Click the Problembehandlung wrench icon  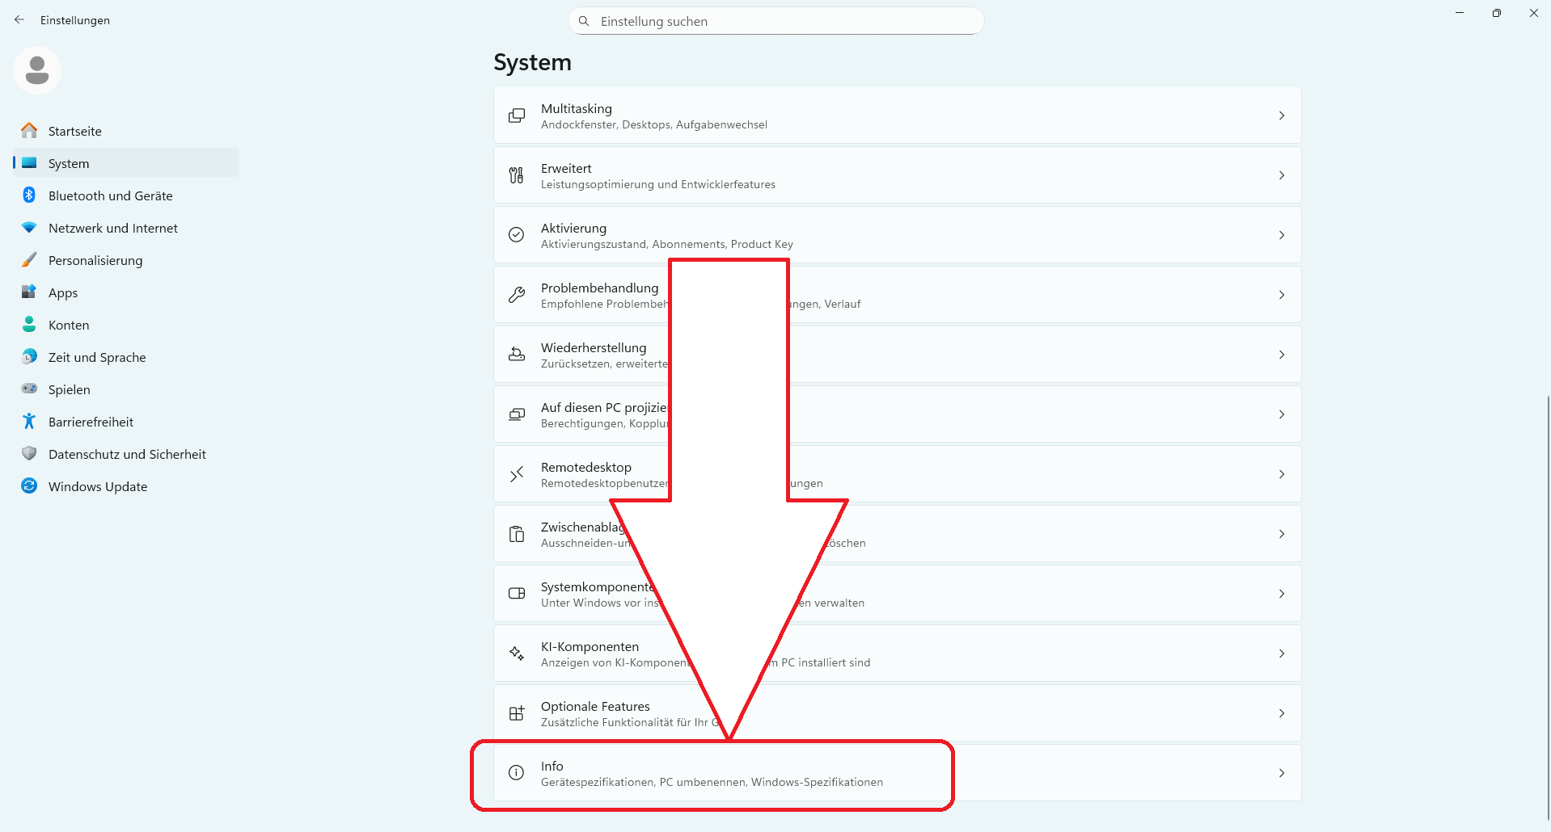tap(516, 295)
